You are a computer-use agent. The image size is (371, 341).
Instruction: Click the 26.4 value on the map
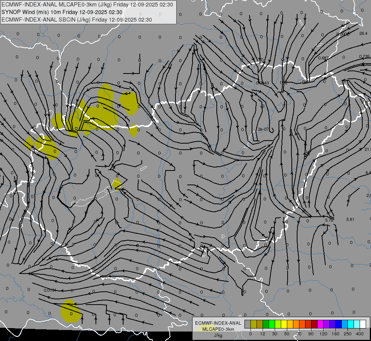pos(363,34)
